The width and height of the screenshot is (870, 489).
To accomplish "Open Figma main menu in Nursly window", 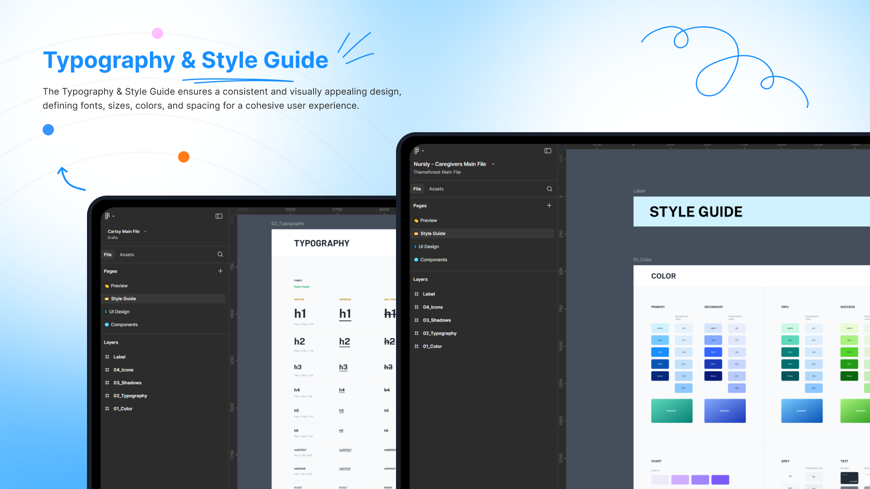I will [418, 151].
